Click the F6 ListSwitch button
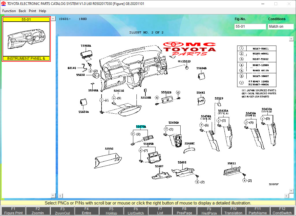This screenshot has width=296, height=216. tap(136, 211)
